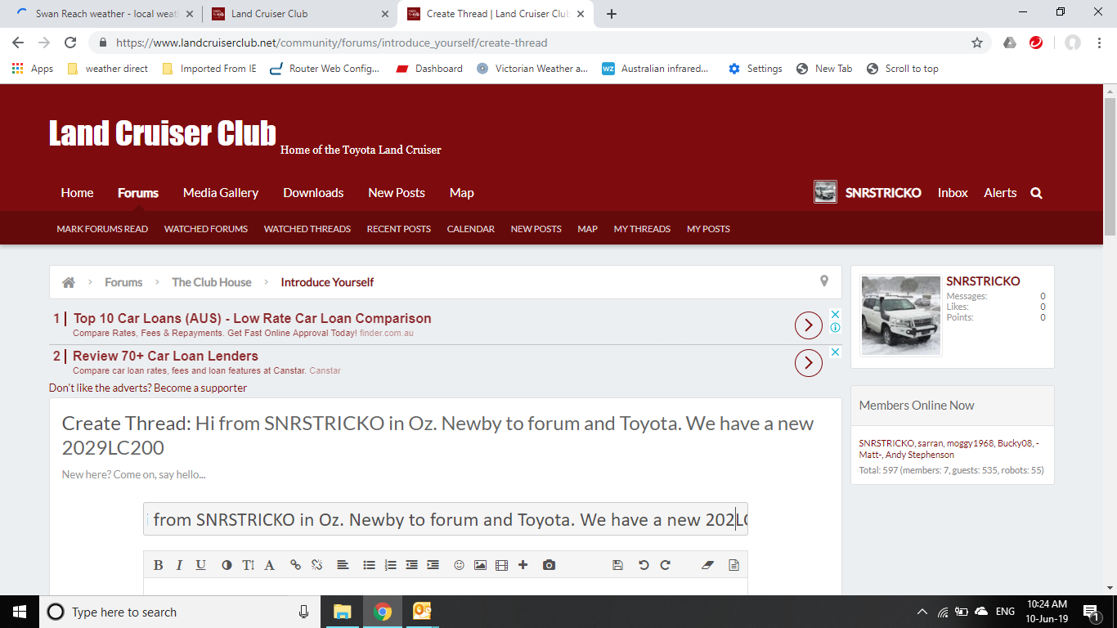Open the Forums navigation tab
The width and height of the screenshot is (1117, 628).
138,193
